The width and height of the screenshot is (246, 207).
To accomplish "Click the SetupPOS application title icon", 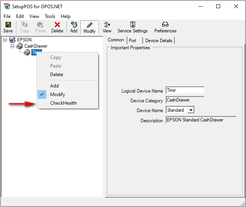I will 7,6.
